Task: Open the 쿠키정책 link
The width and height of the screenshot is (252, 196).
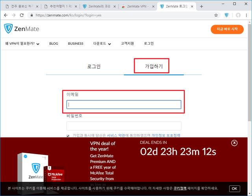Action: pyautogui.click(x=180, y=188)
